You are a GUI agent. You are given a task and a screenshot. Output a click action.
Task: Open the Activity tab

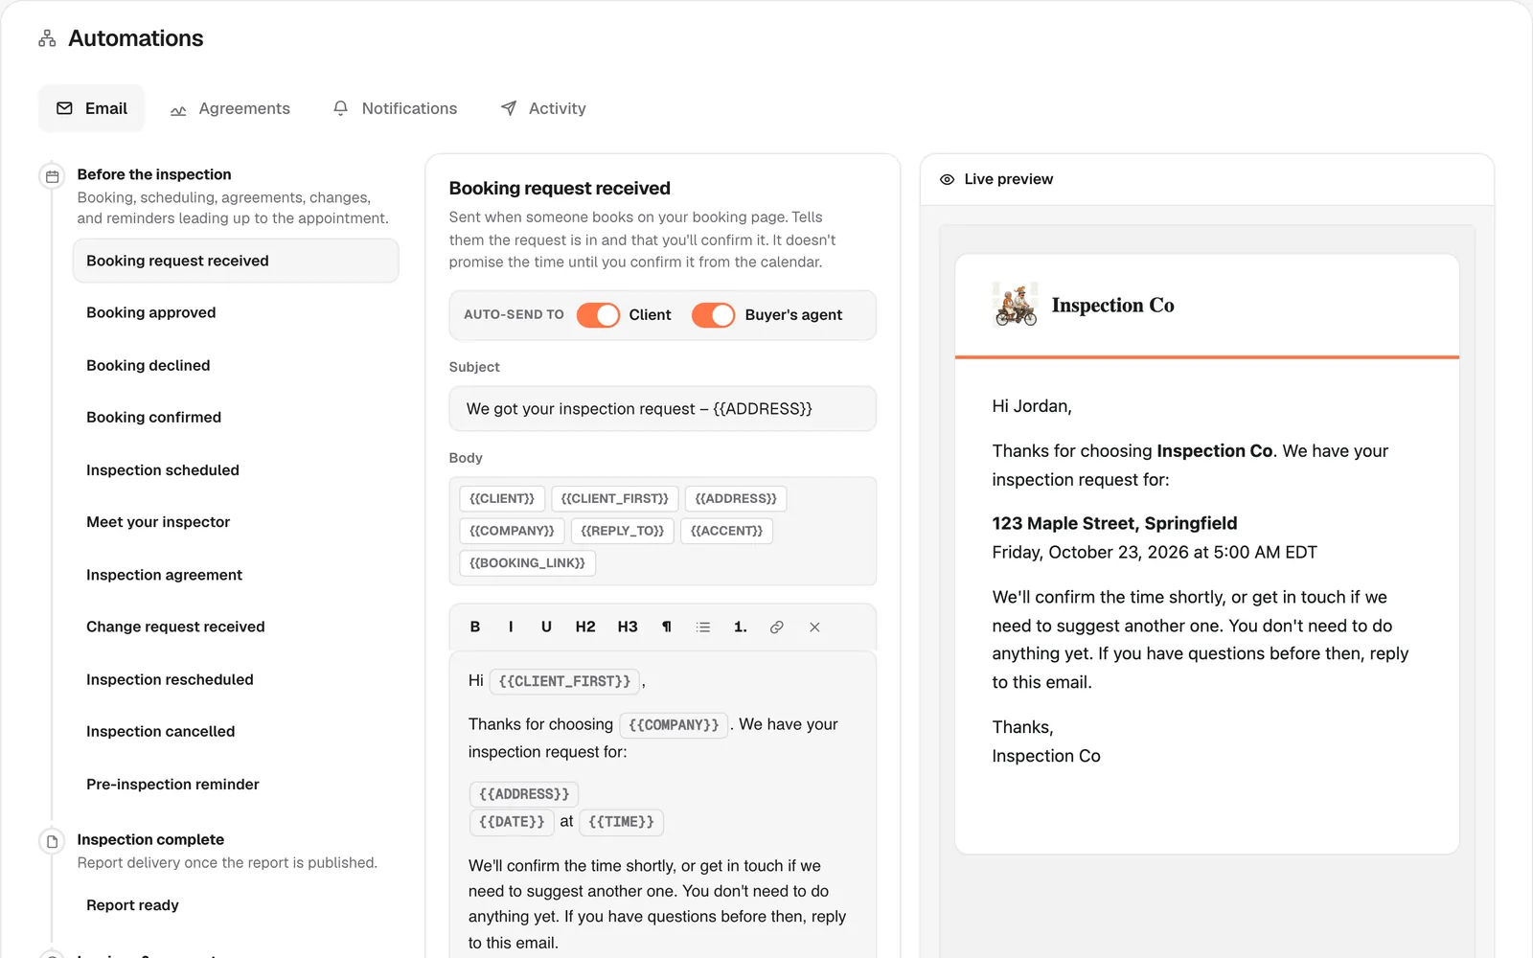(543, 108)
